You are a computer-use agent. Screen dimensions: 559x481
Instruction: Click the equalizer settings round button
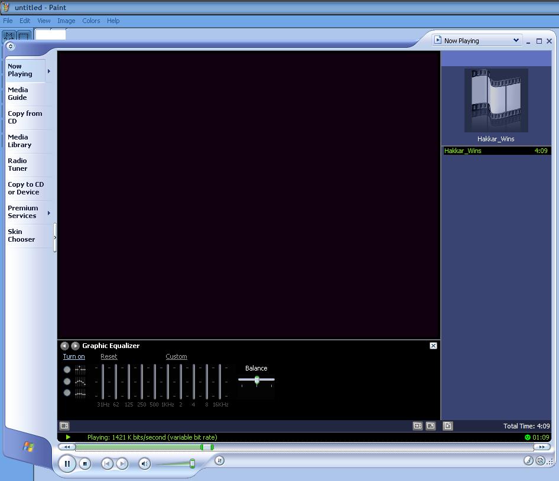pyautogui.click(x=220, y=461)
